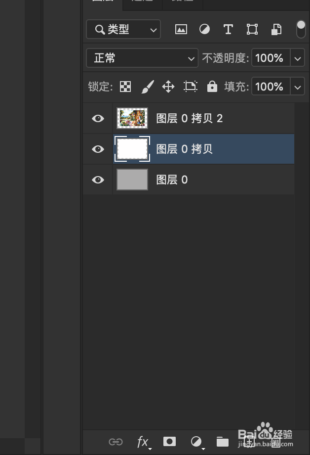Filter layers by adjustment layer type
This screenshot has width=310, height=455.
coord(204,29)
